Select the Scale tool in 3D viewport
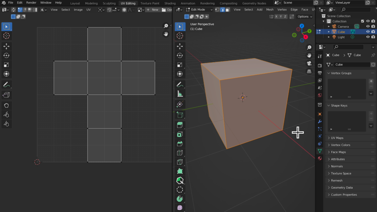377x212 pixels. (x=180, y=65)
